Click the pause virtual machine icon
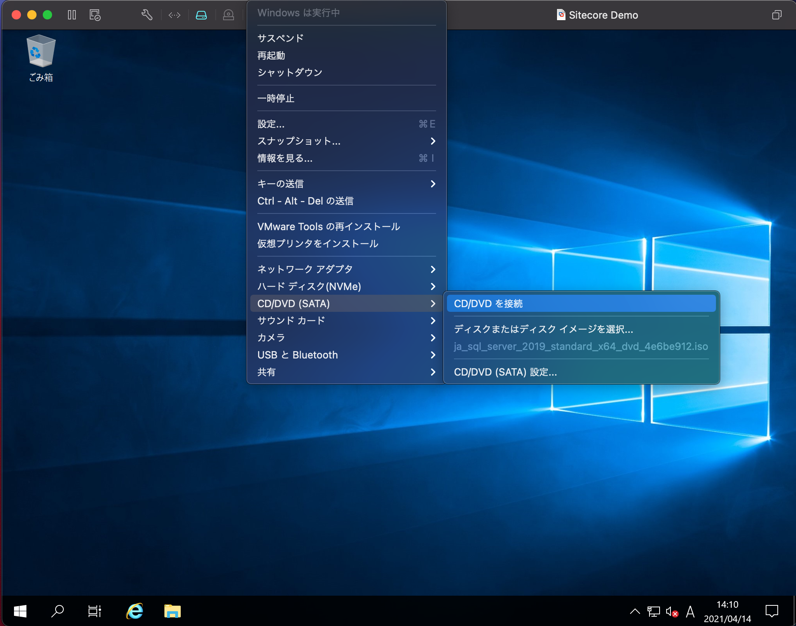The width and height of the screenshot is (796, 626). click(x=72, y=15)
